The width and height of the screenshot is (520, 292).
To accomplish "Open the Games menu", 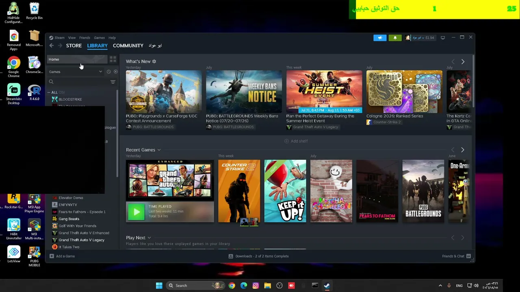I will pyautogui.click(x=99, y=38).
